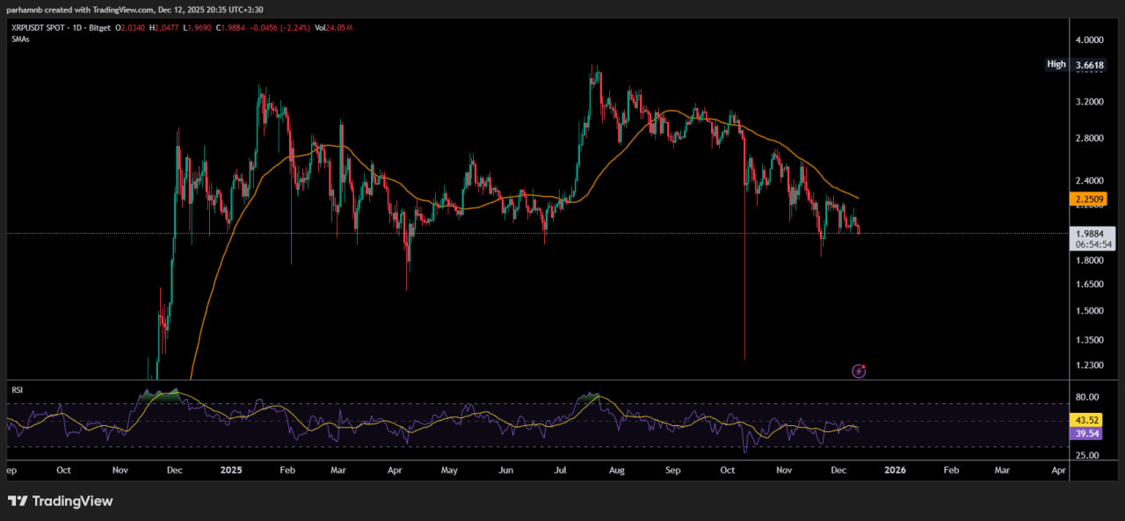Select the yellow 43.52 RSI value label
This screenshot has height=521, width=1125.
pyautogui.click(x=1086, y=421)
